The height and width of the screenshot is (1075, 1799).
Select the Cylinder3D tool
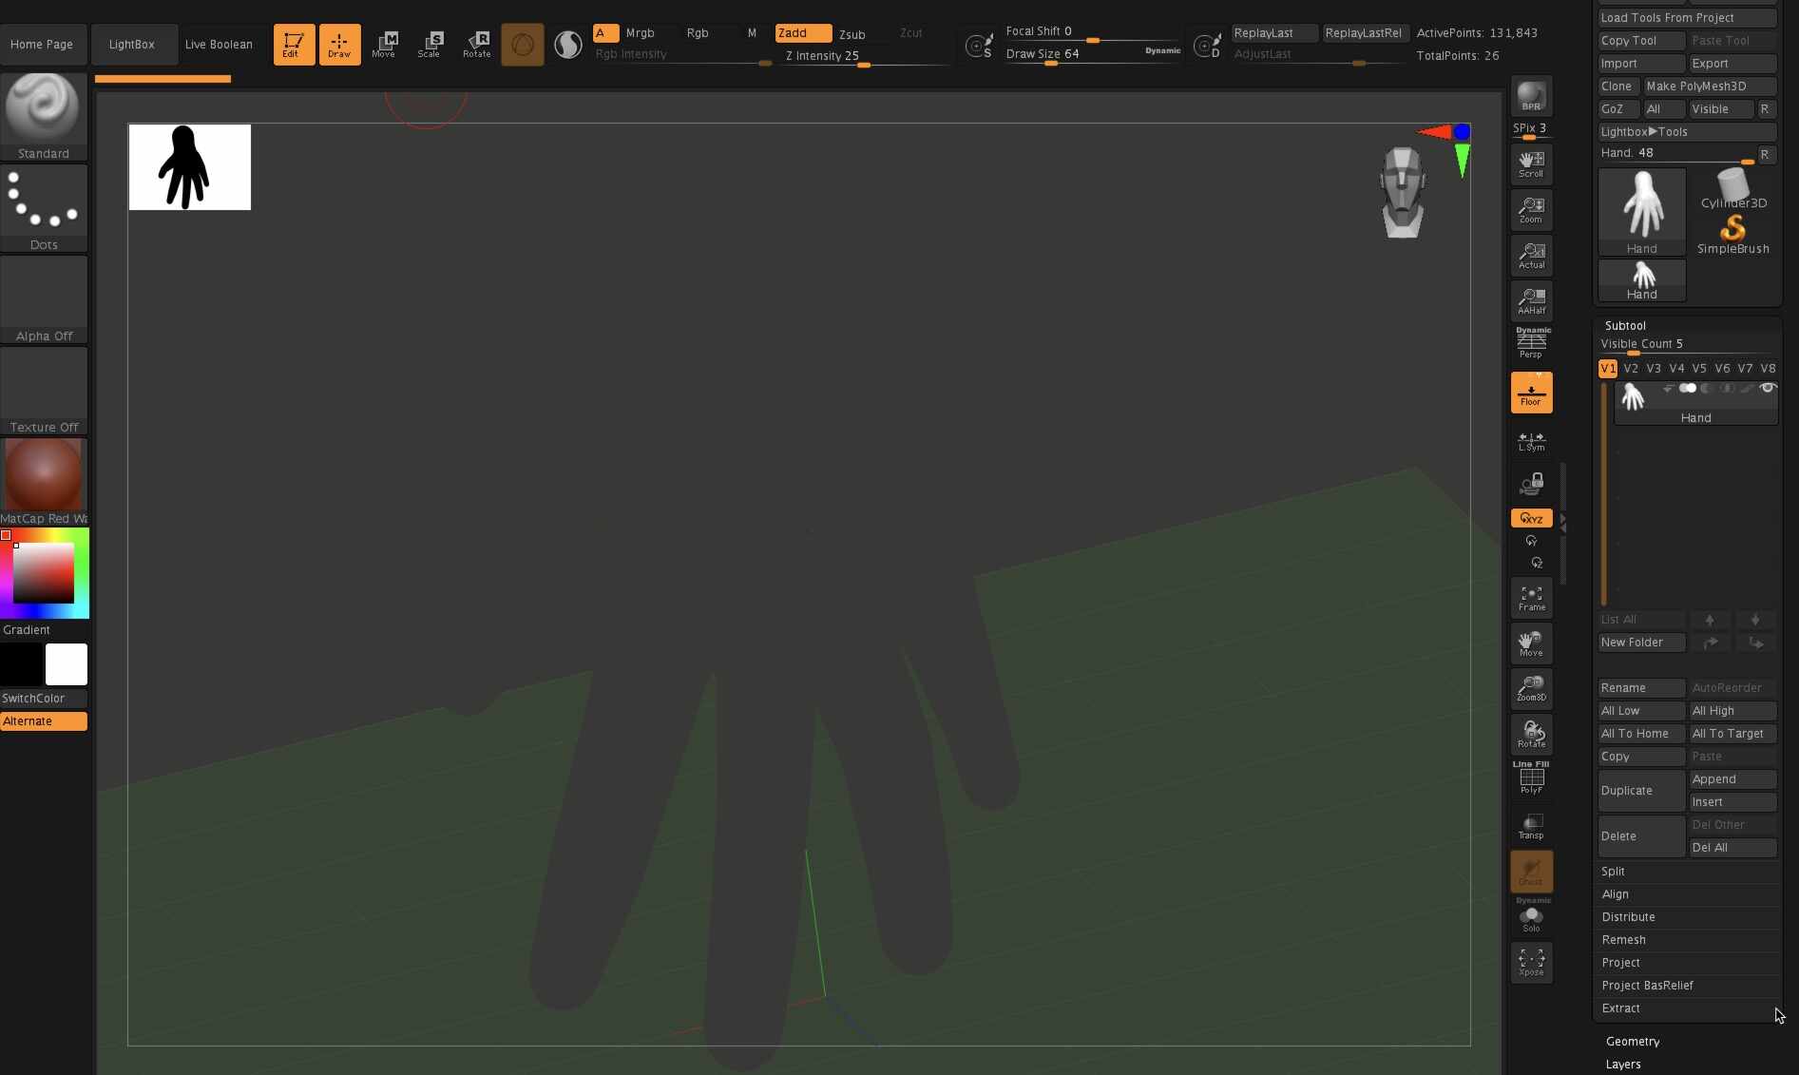click(1733, 189)
